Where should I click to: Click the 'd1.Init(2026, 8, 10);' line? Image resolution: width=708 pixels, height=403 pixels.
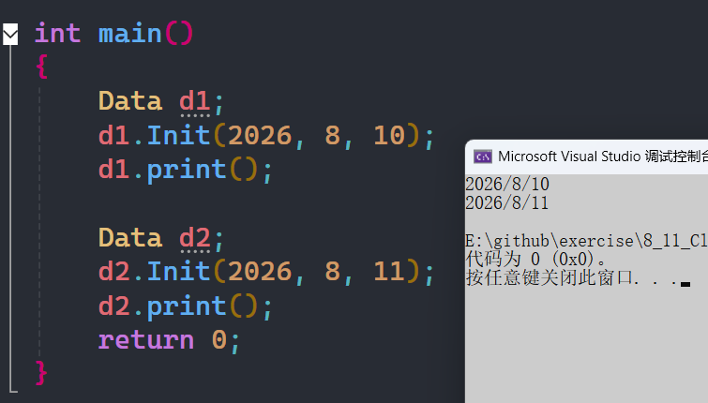click(266, 135)
